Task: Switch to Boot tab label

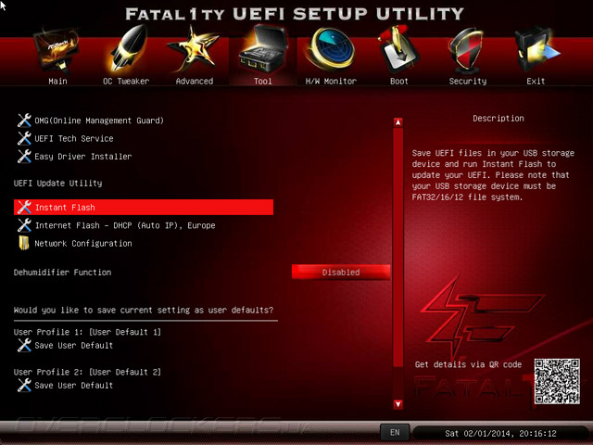Action: pos(399,81)
